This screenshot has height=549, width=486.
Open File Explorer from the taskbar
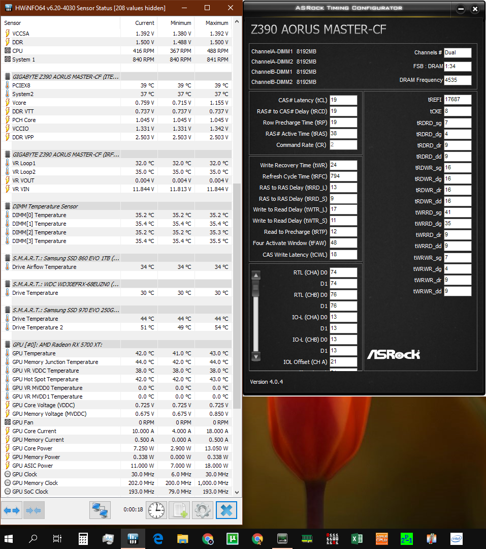[x=183, y=538]
